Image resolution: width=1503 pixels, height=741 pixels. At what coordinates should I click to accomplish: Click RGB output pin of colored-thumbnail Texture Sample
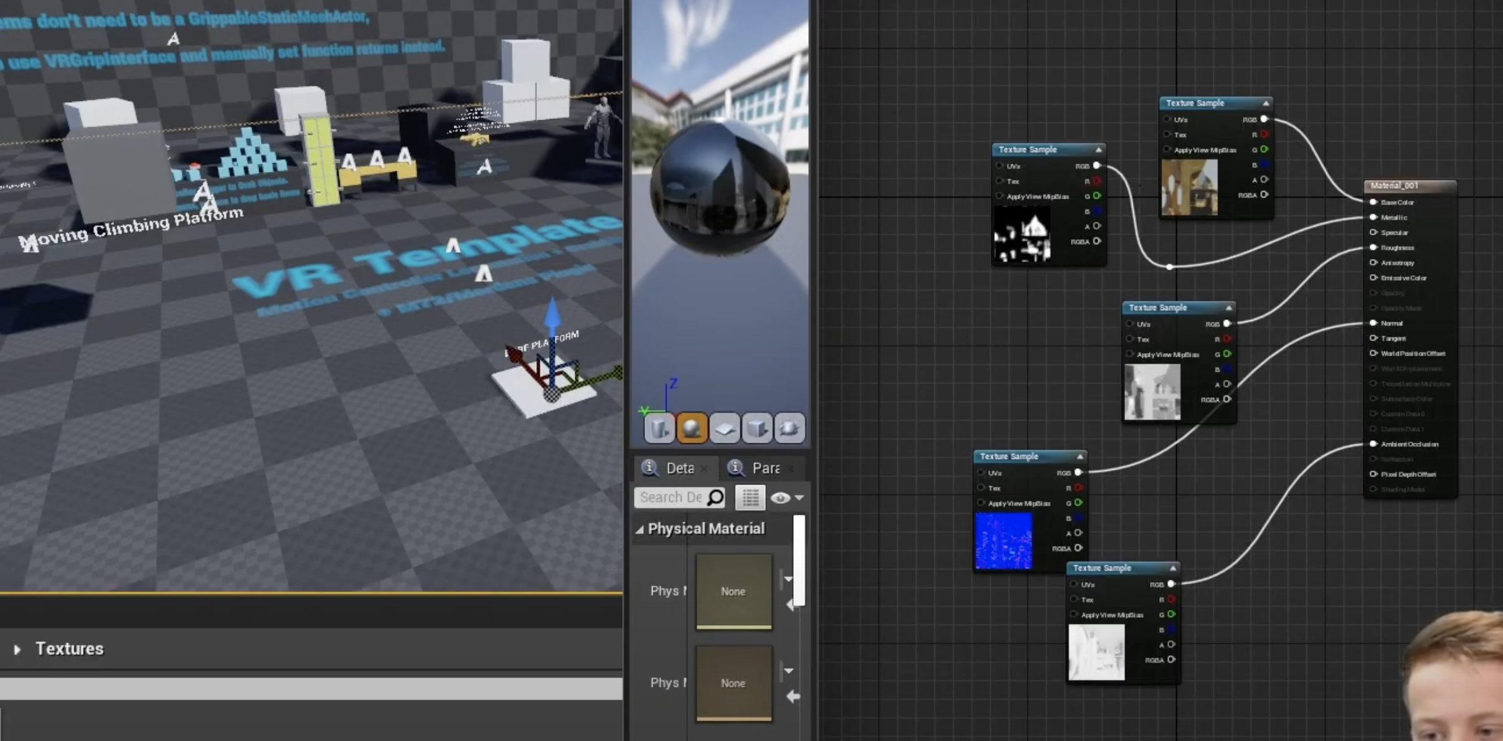(1264, 119)
